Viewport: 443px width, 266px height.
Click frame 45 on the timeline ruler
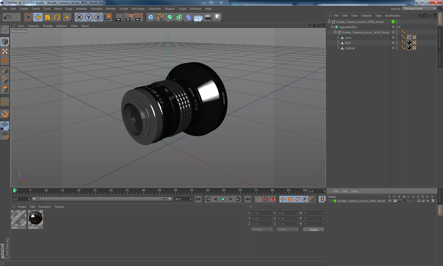tap(159, 191)
